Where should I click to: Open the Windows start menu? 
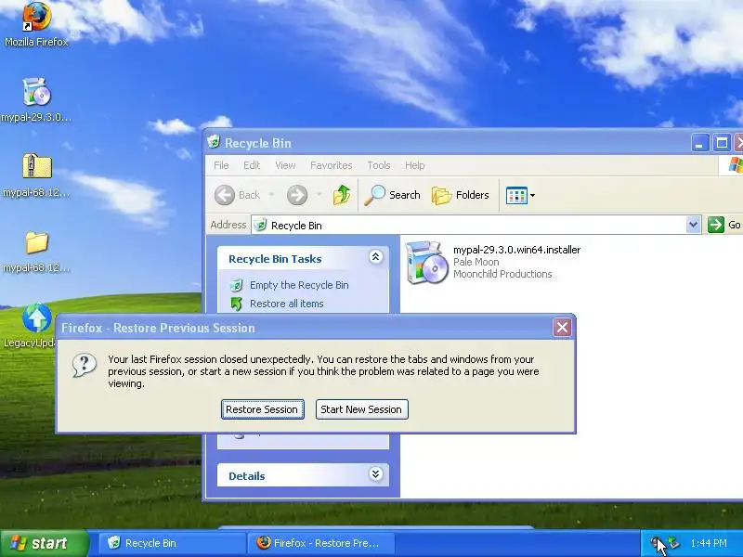click(x=44, y=543)
